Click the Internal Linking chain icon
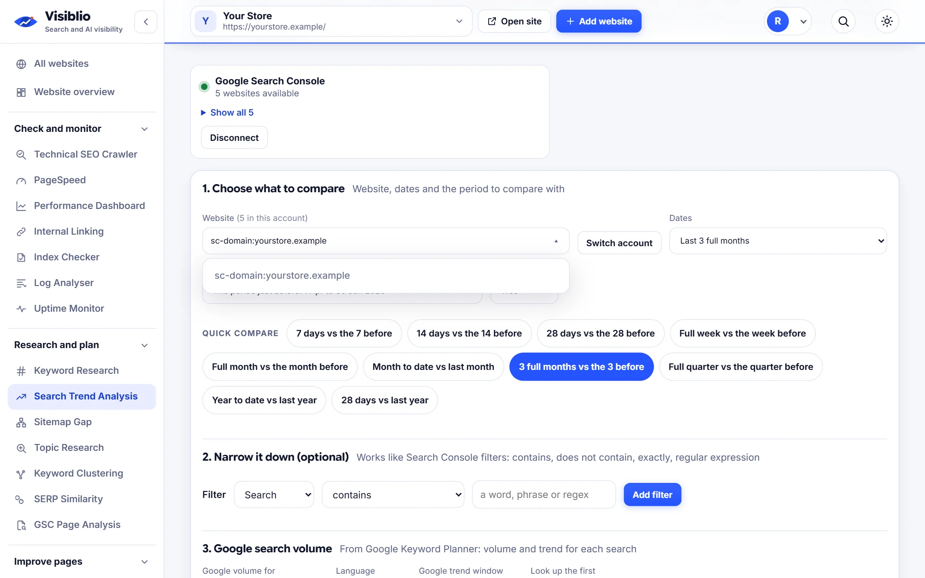The image size is (925, 578). (x=21, y=232)
